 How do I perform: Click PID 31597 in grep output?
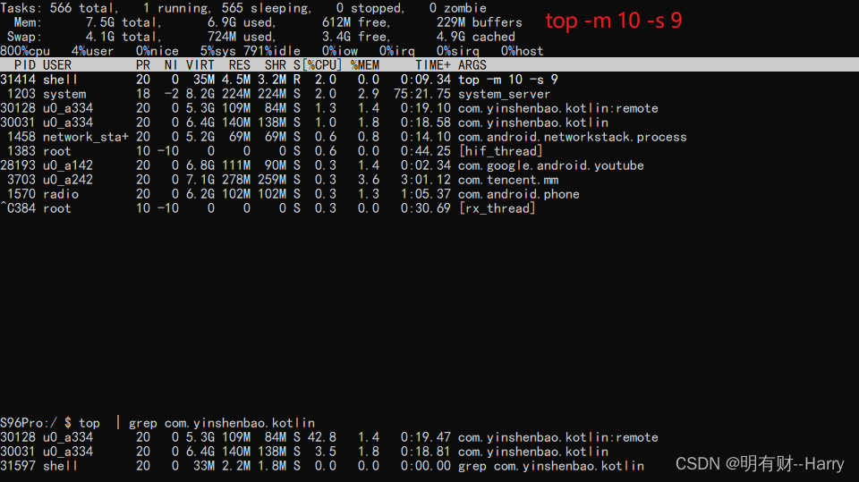(18, 466)
